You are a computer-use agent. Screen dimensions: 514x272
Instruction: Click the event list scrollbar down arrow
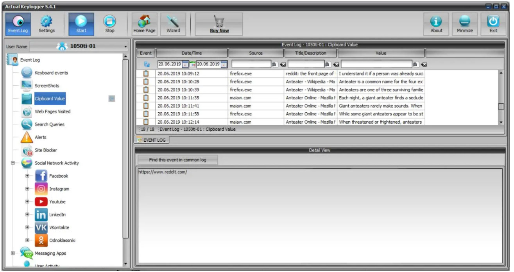[501, 122]
